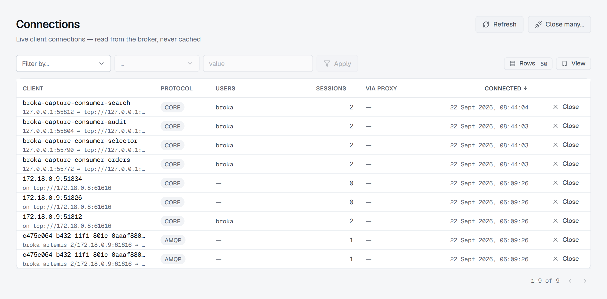Close connection 172.18.0.9:51826

click(x=566, y=202)
